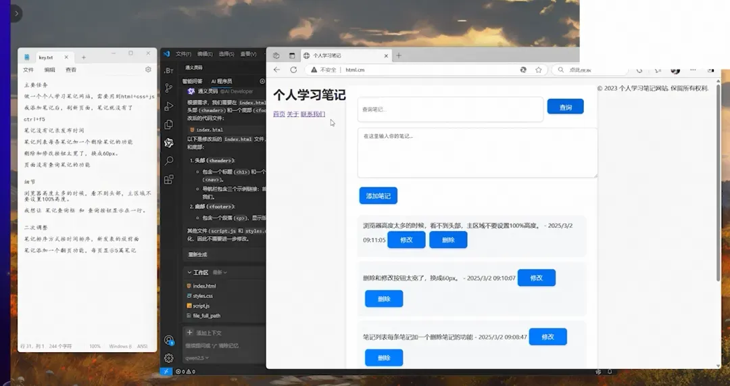Viewport: 730px width, 386px height.
Task: Click 修改 on note dated 09:11:05
Action: (x=406, y=240)
